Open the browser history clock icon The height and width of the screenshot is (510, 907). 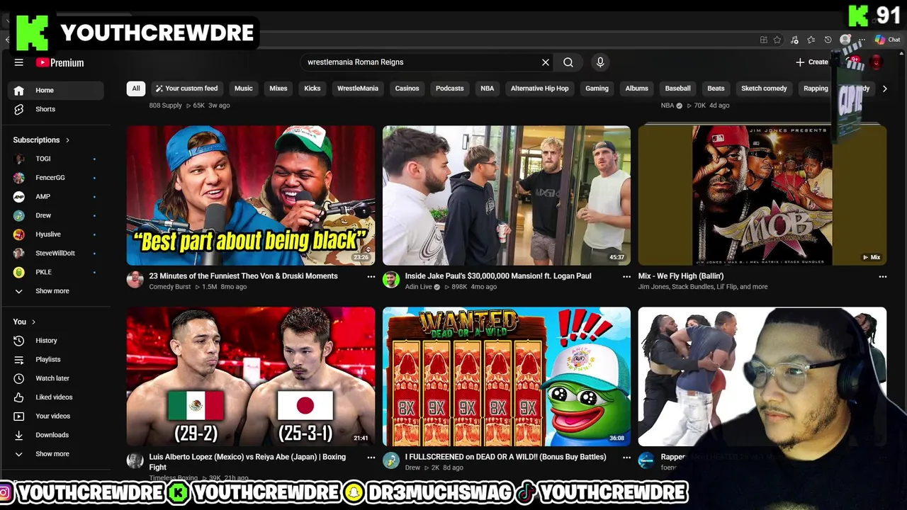[828, 40]
